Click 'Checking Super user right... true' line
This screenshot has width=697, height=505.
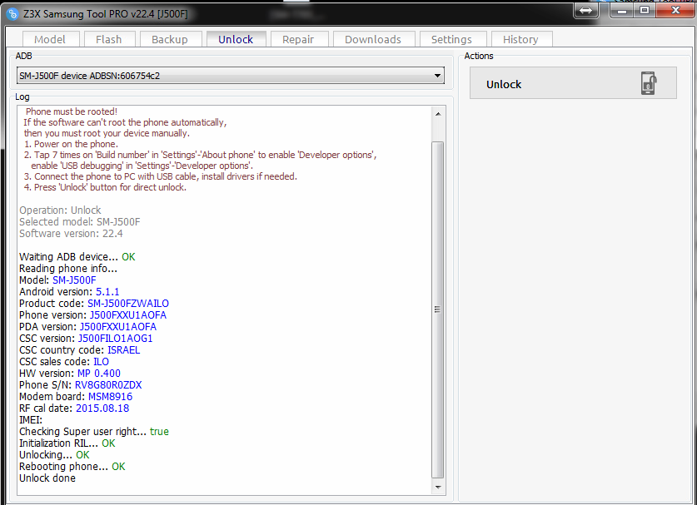pyautogui.click(x=94, y=431)
